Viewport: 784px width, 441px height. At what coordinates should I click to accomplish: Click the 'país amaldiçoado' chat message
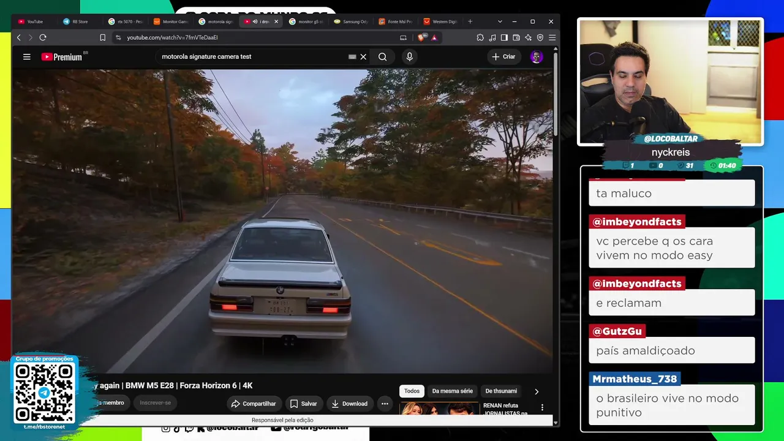point(672,350)
